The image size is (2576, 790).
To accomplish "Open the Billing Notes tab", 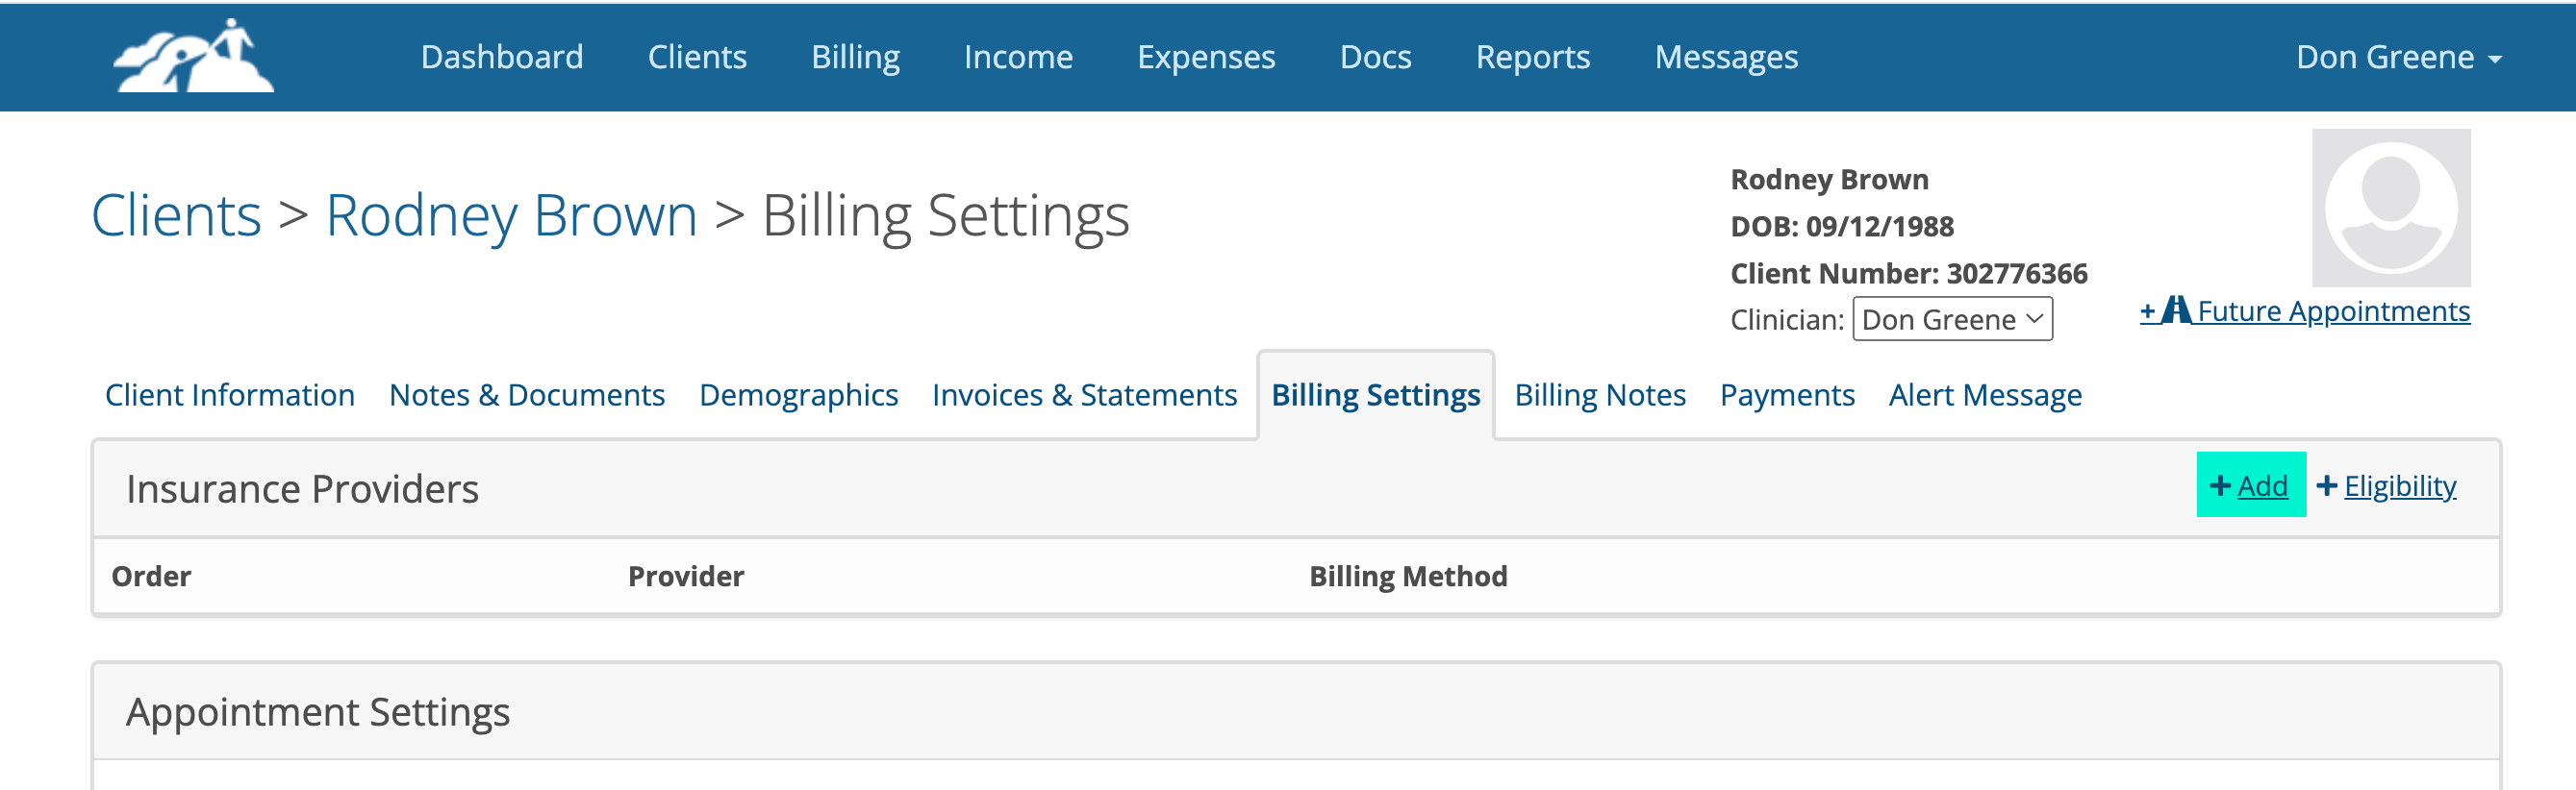I will point(1600,396).
